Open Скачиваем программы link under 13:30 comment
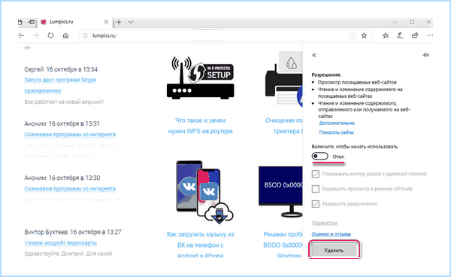 pos(70,189)
